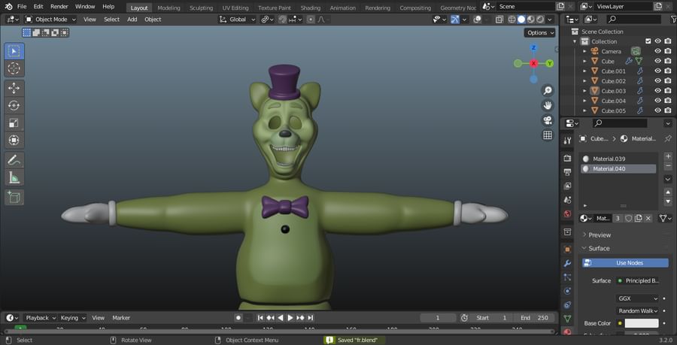Select the Transform tool

(x=14, y=140)
